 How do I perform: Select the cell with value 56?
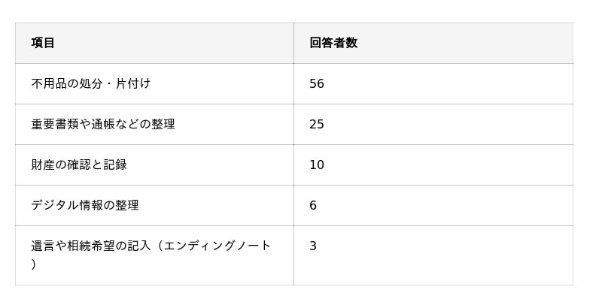coord(317,83)
